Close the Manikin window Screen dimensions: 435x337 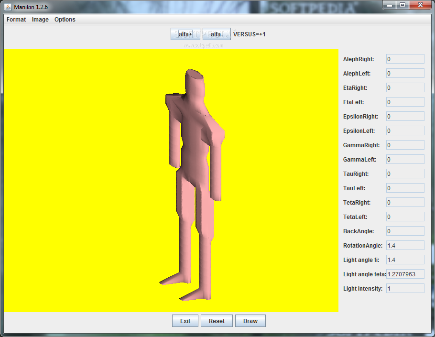pos(420,5)
